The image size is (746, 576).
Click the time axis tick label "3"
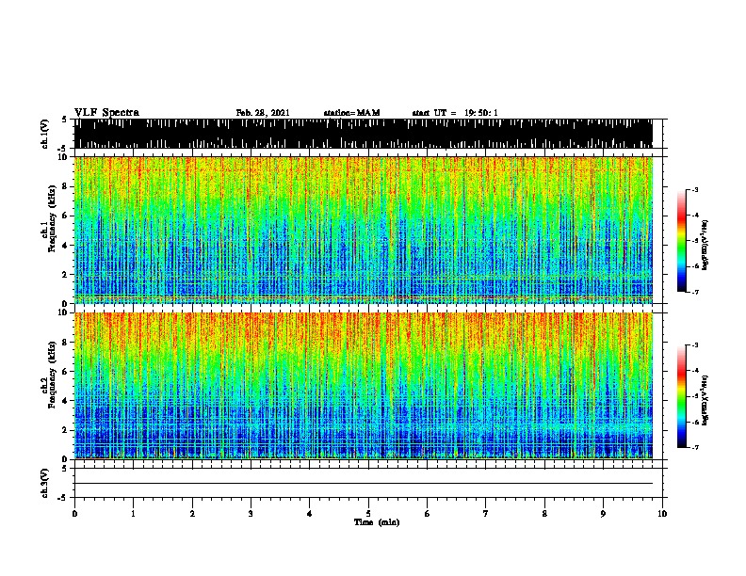tap(251, 514)
